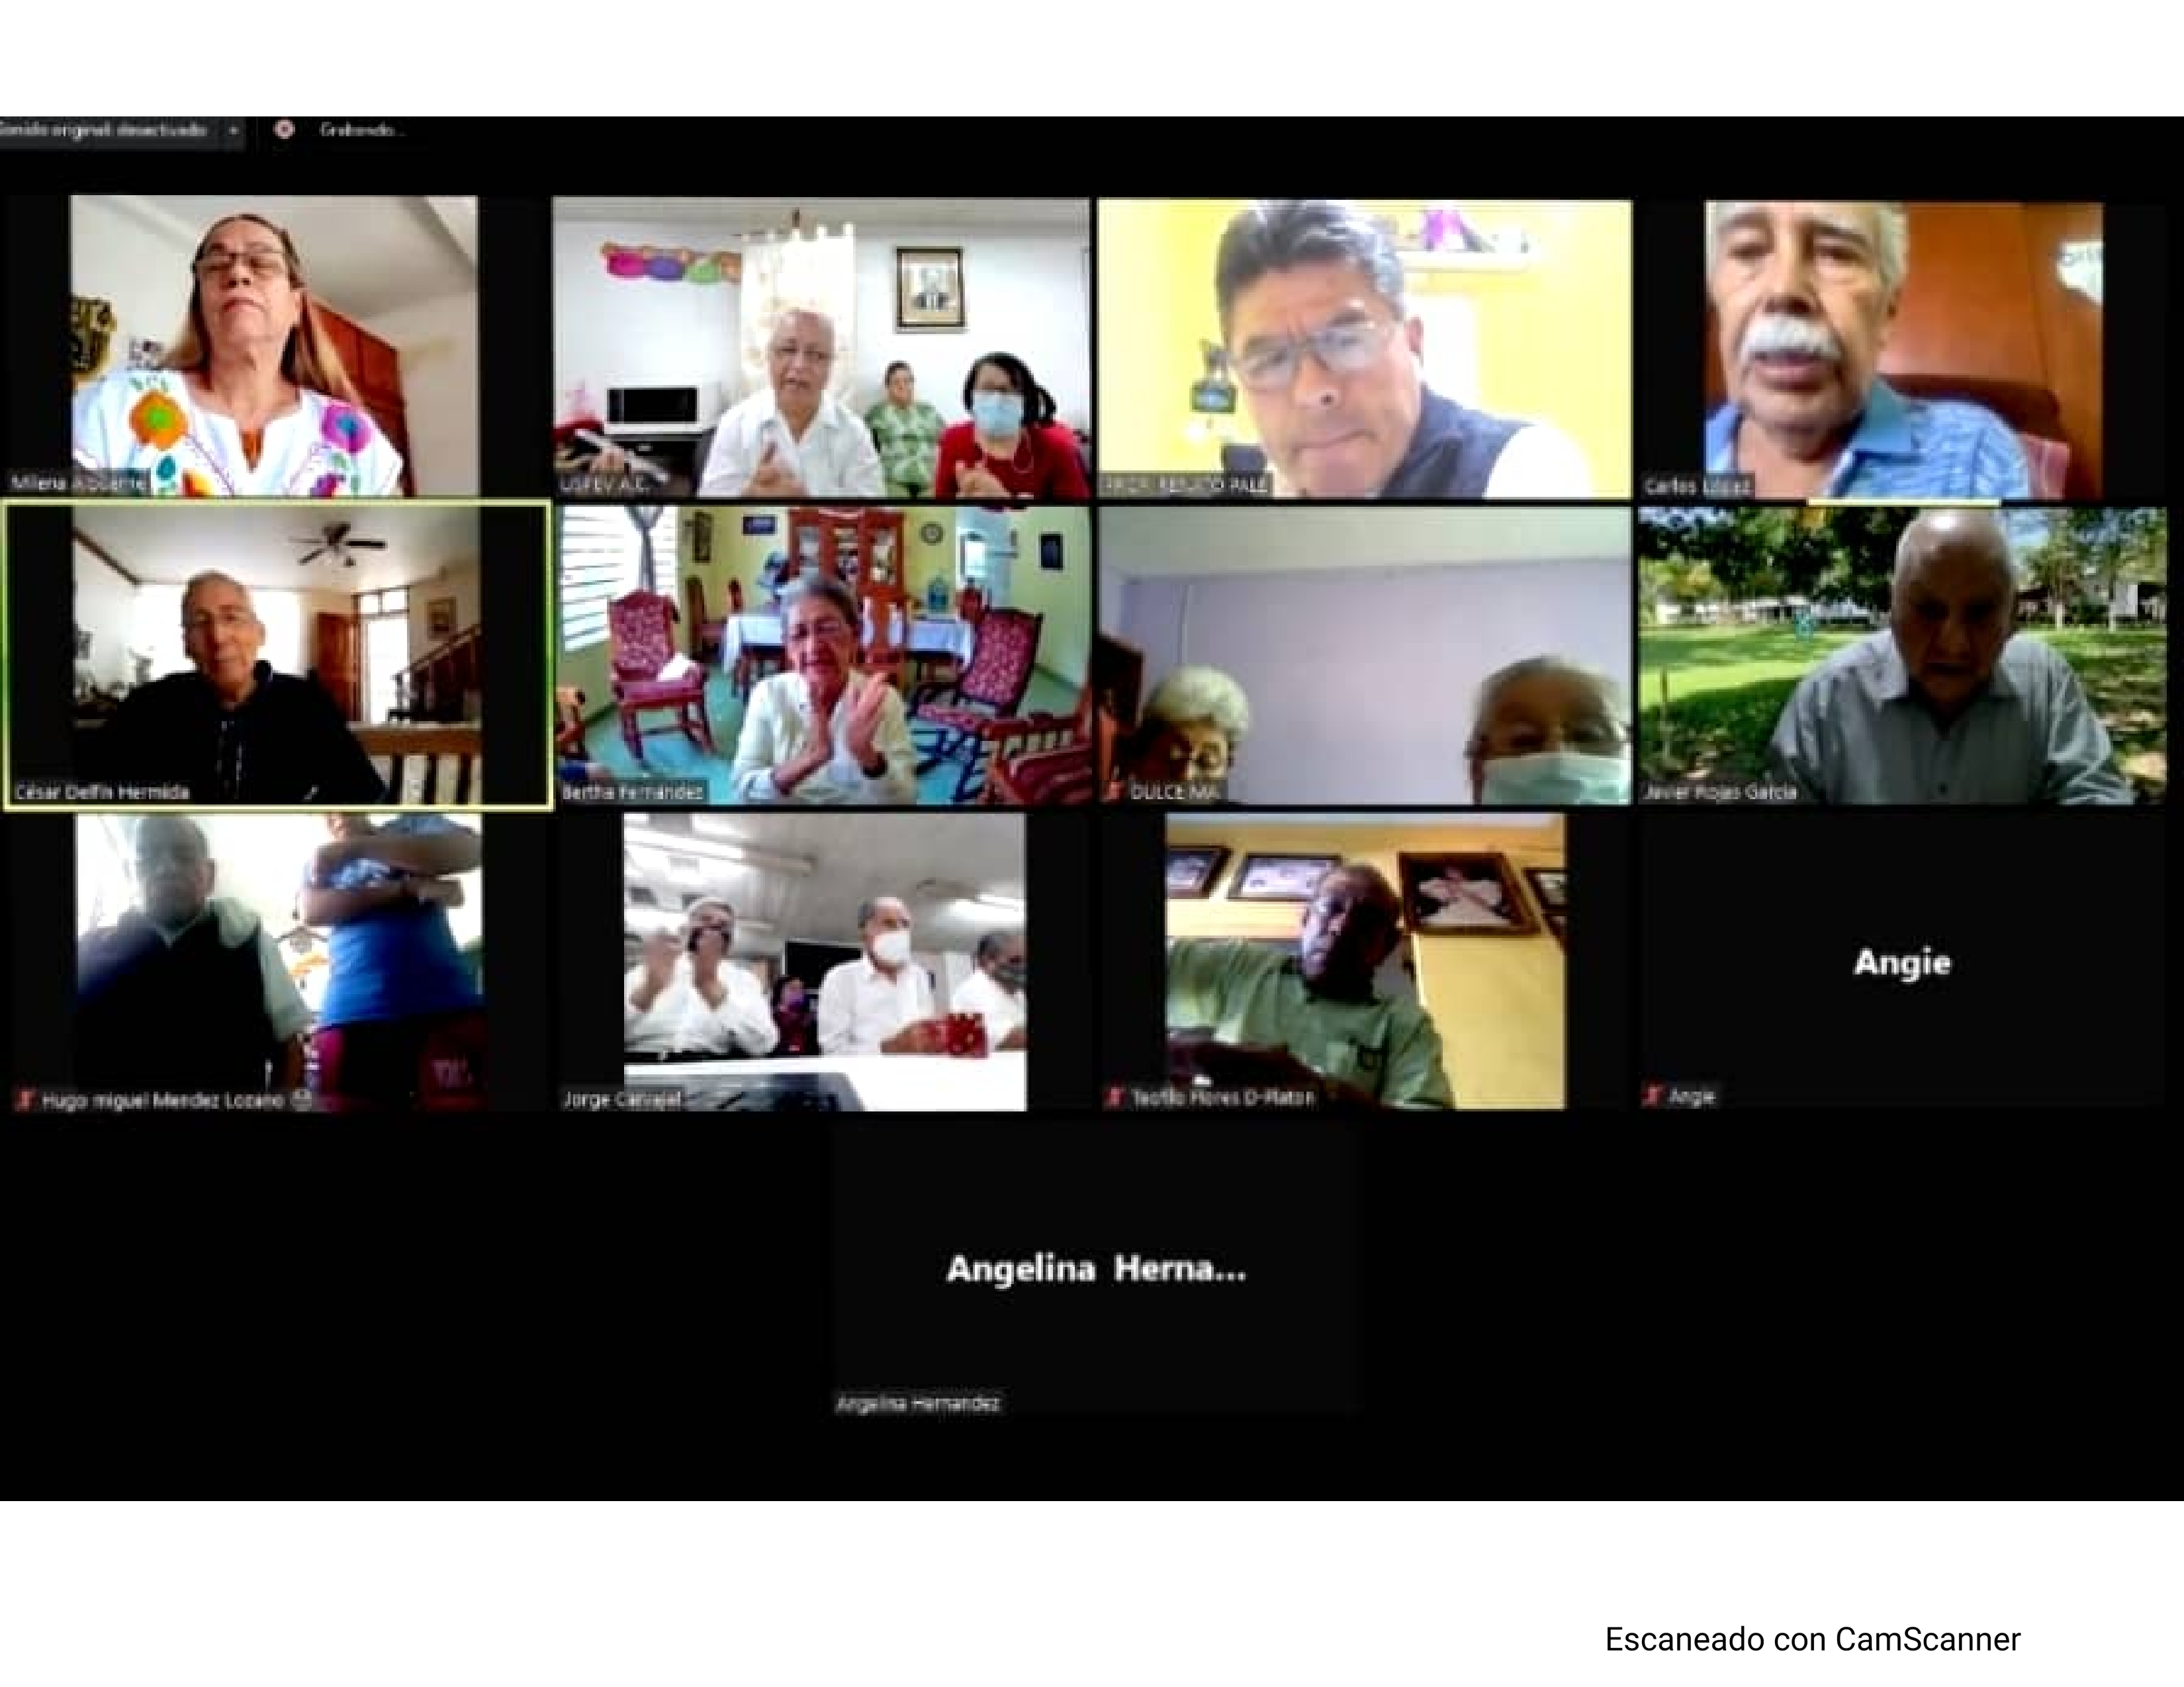Toggle the original sound button (Sonido original desactivado)
This screenshot has width=2184, height=1687.
[x=105, y=130]
